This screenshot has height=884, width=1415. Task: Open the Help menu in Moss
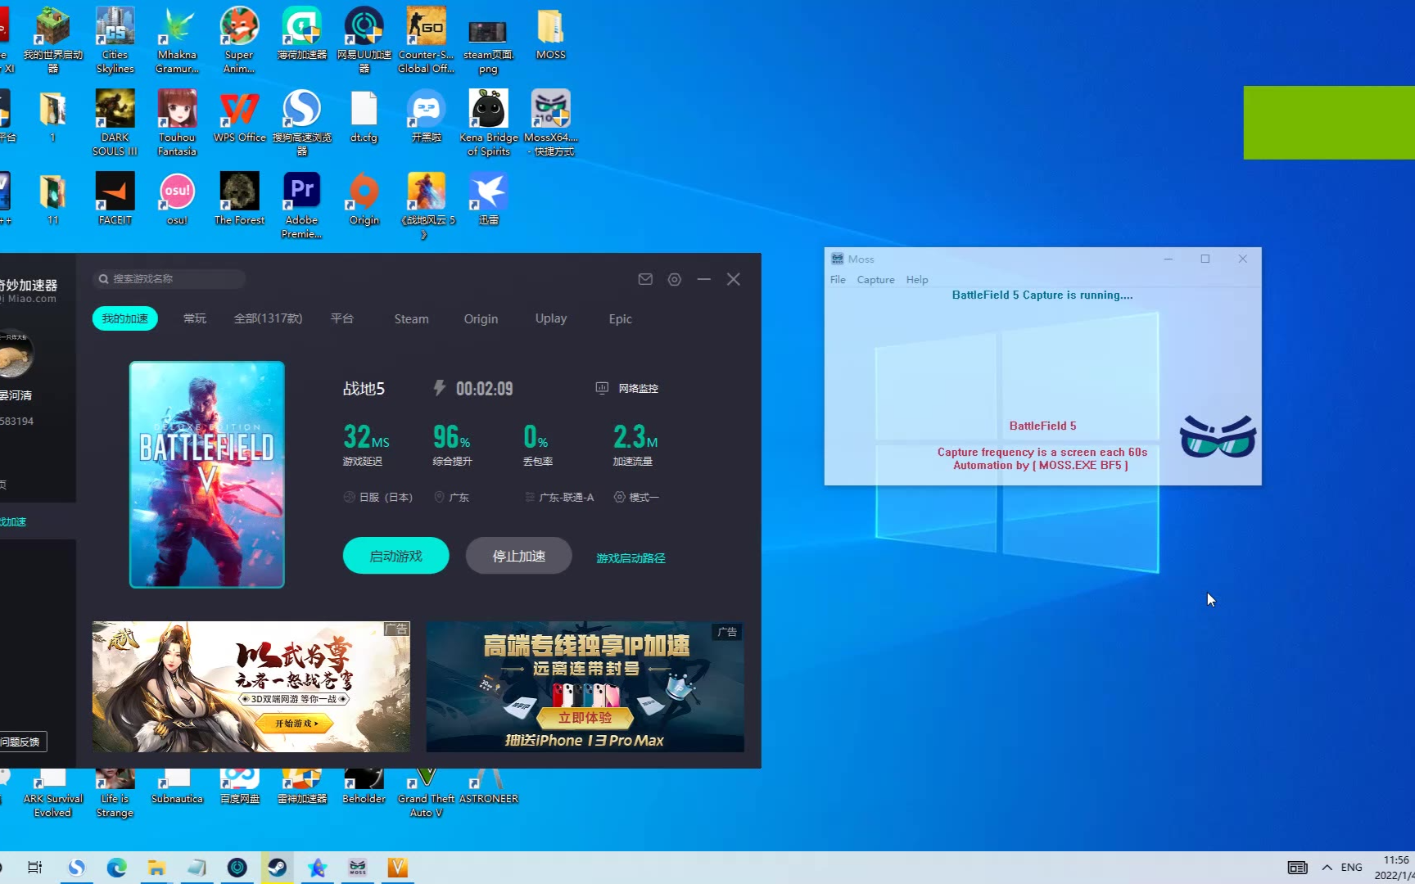[x=917, y=280]
